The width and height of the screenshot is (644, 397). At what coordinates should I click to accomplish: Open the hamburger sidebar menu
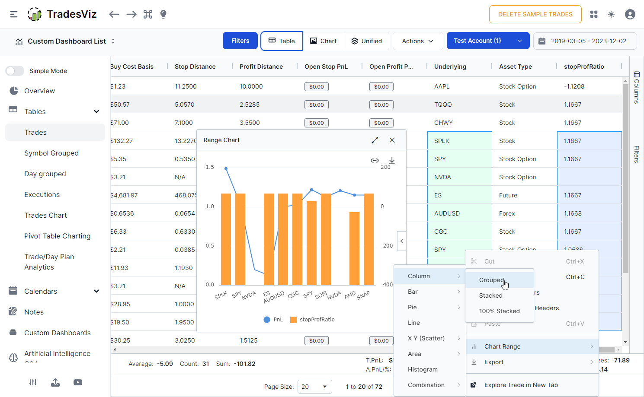(14, 14)
